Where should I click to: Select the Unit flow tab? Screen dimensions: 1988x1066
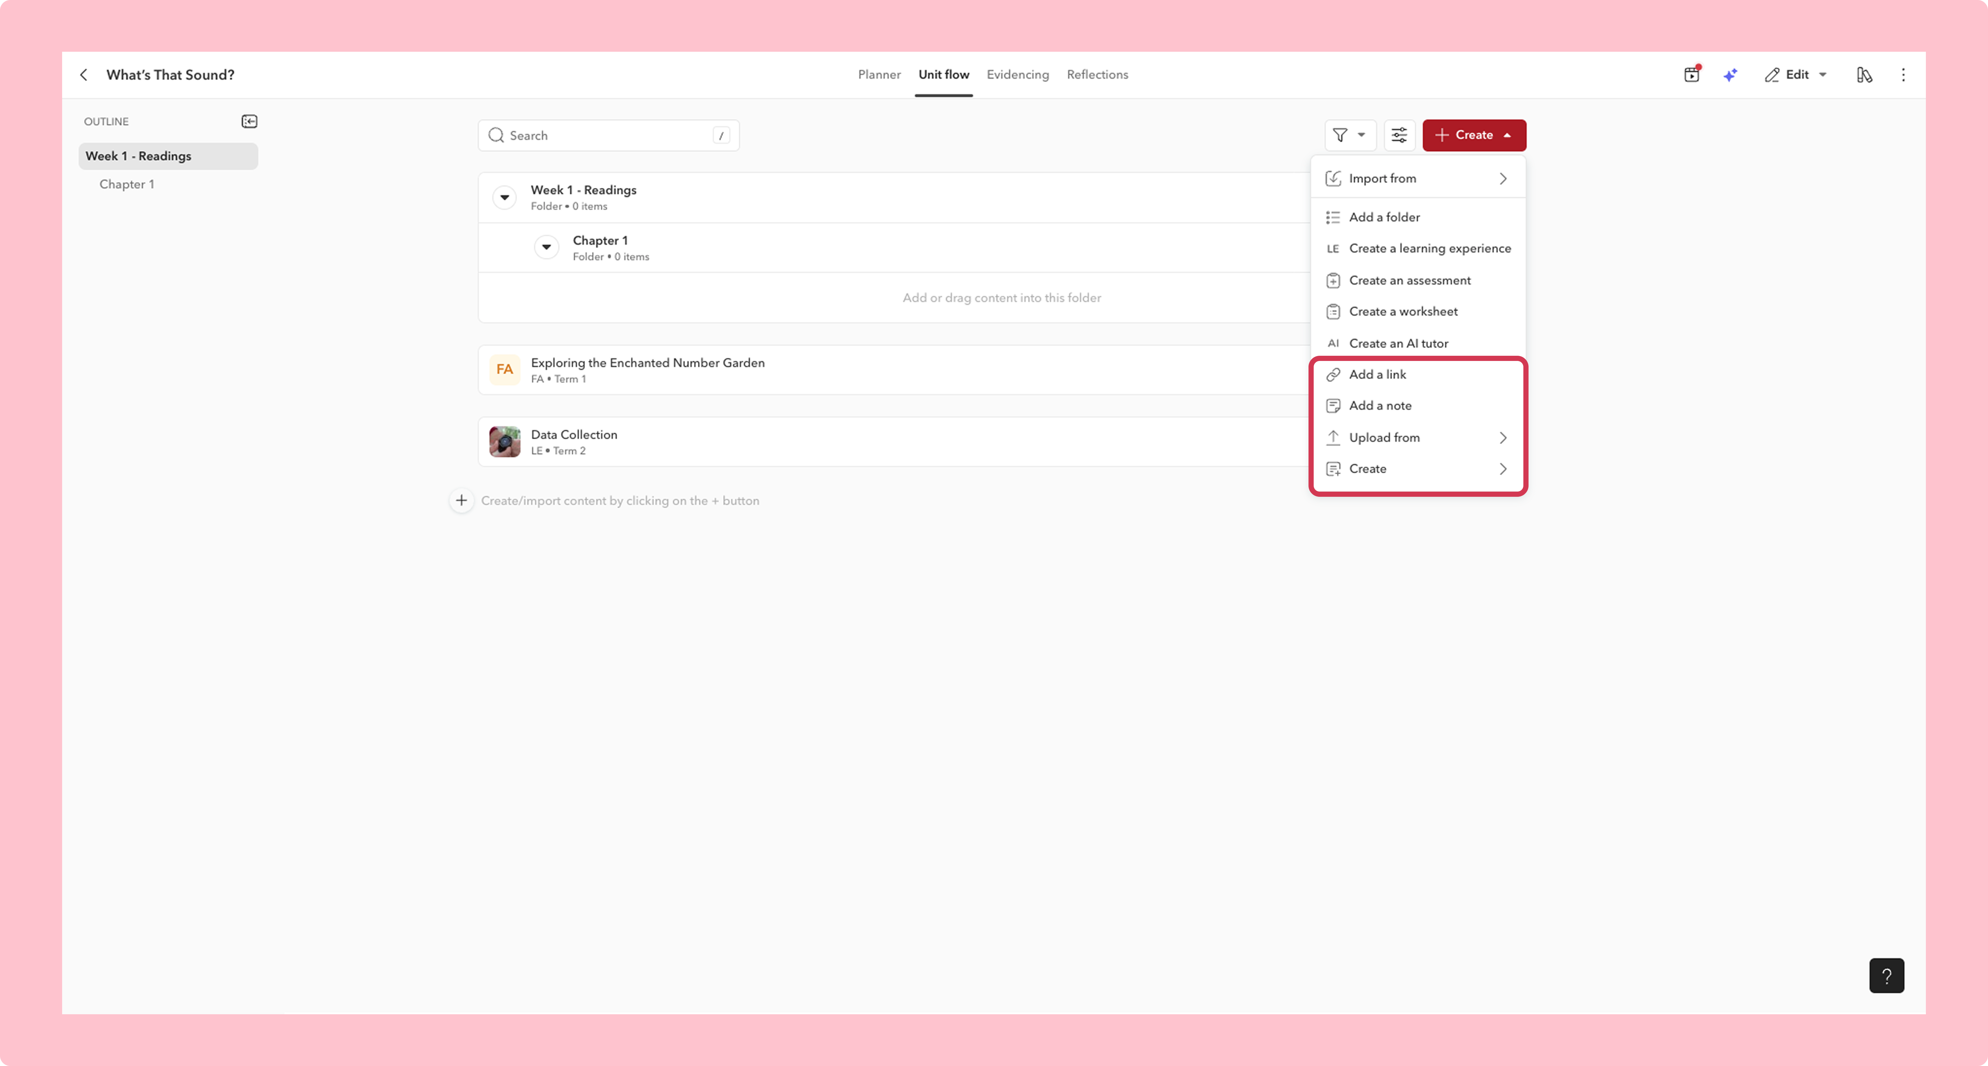[x=943, y=75]
